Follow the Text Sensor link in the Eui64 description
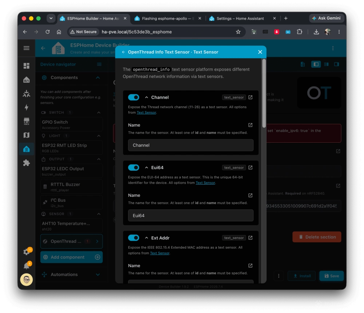 205,183
